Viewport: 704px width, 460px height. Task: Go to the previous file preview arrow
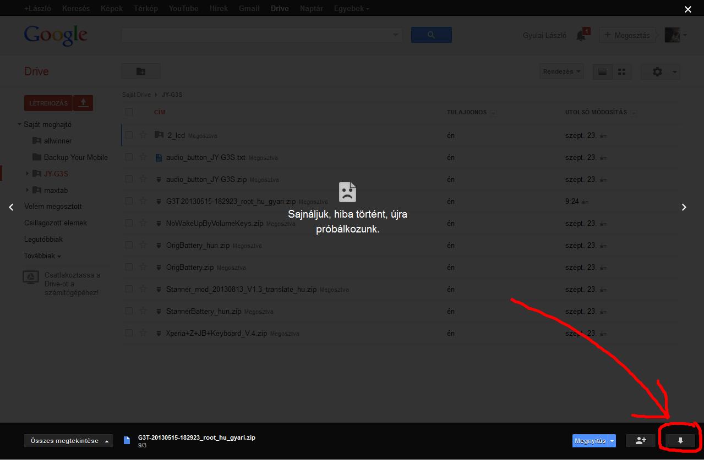point(11,207)
